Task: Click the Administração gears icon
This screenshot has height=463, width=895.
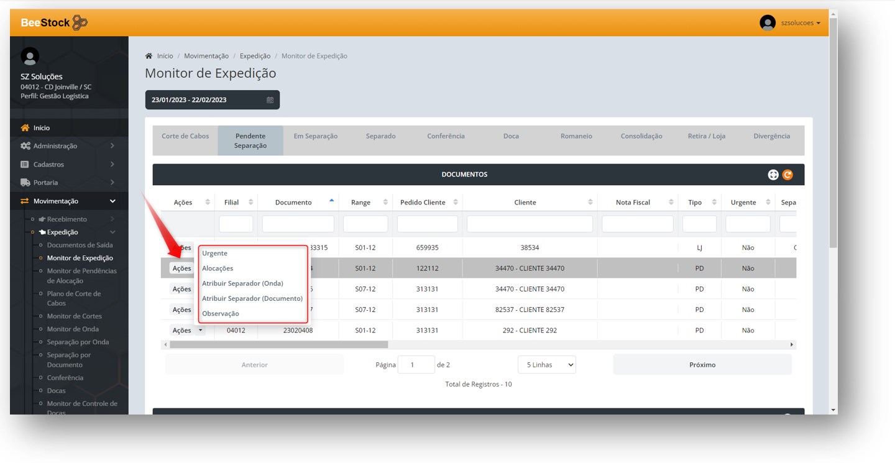Action: [25, 146]
